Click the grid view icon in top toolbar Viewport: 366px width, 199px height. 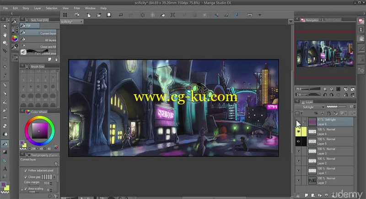click(x=65, y=15)
